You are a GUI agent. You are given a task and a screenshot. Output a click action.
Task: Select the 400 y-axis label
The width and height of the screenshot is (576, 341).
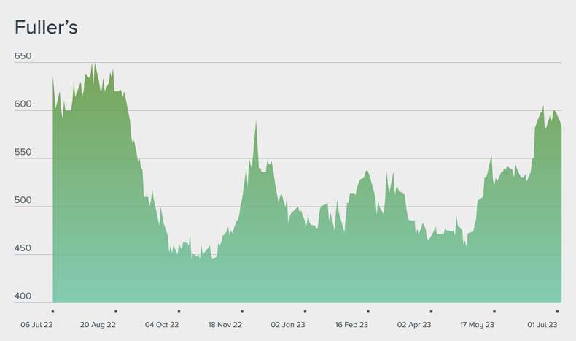coord(23,296)
